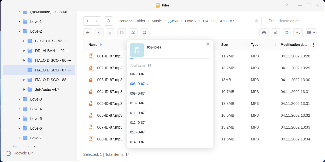Click the refresh folder icon

click(108, 21)
